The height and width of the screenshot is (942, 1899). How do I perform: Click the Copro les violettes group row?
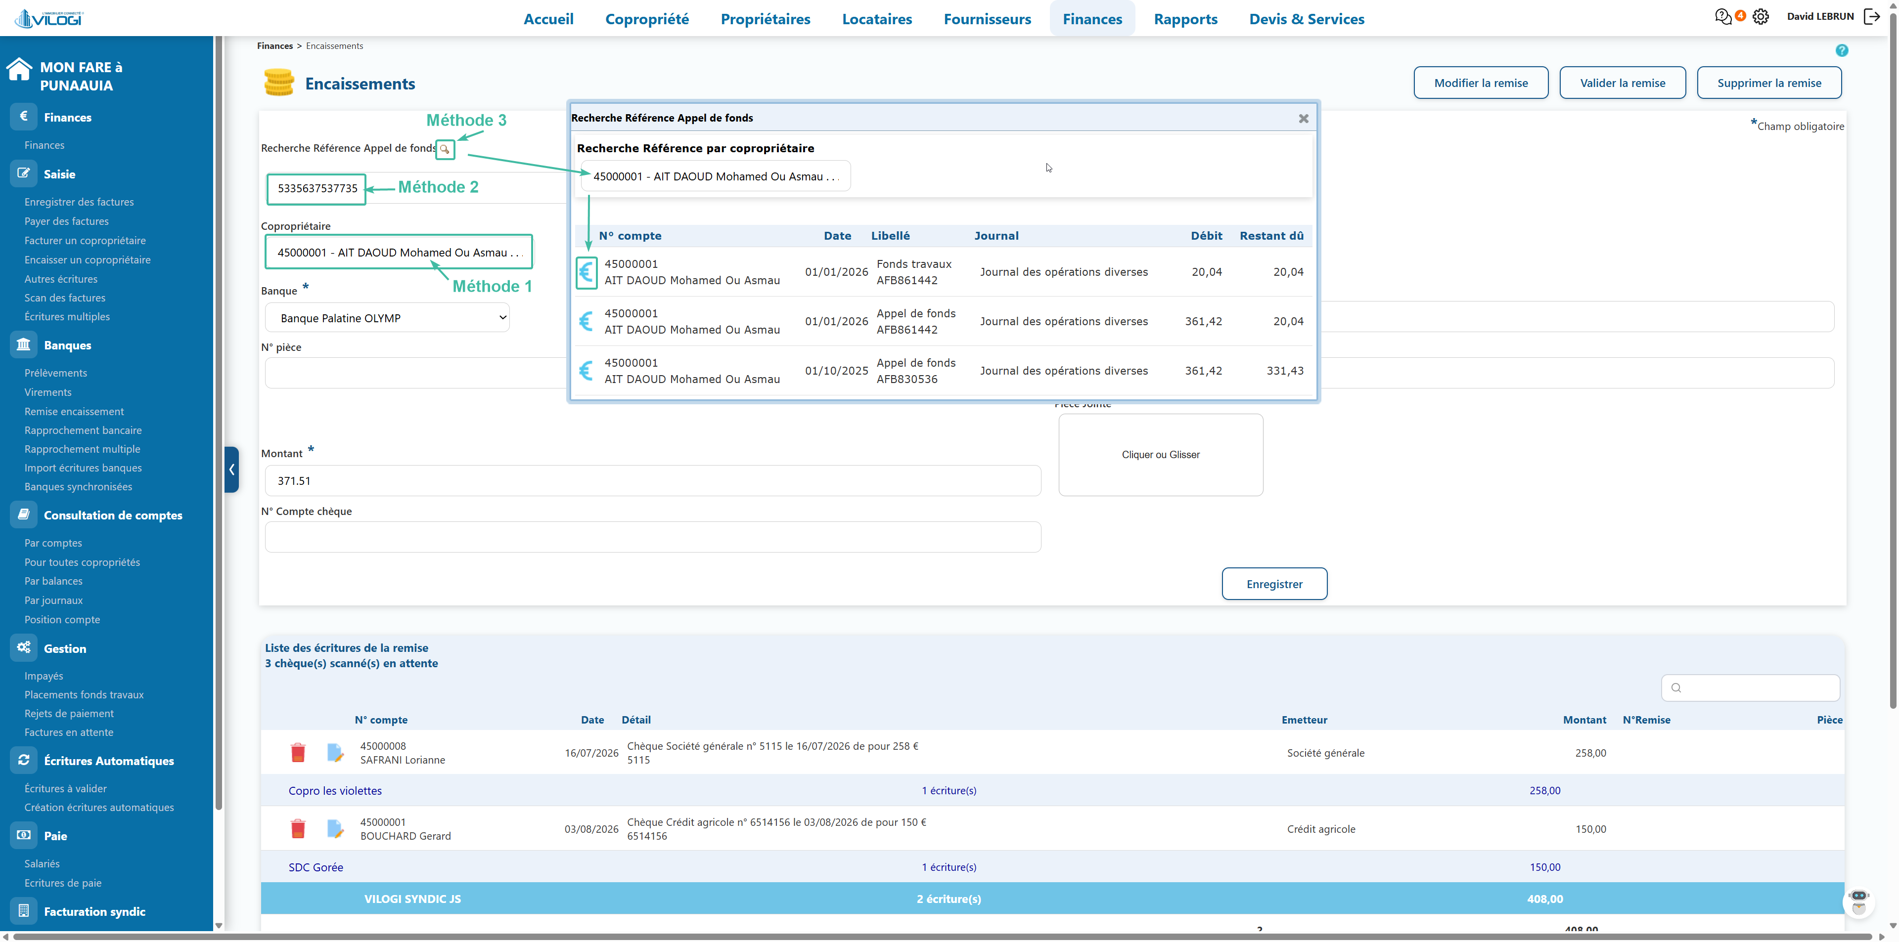1052,791
